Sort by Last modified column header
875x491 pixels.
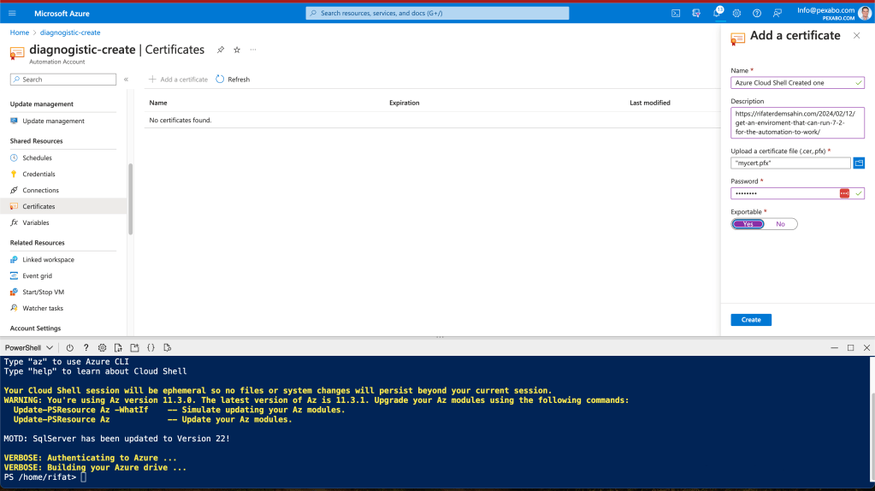[649, 103]
